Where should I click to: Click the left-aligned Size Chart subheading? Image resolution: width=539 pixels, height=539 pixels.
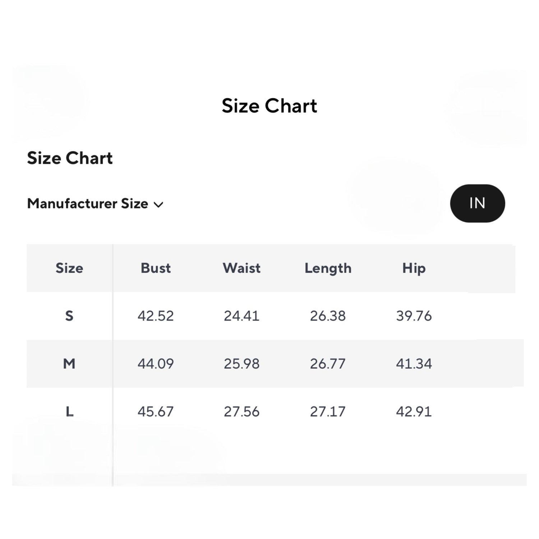click(x=70, y=158)
